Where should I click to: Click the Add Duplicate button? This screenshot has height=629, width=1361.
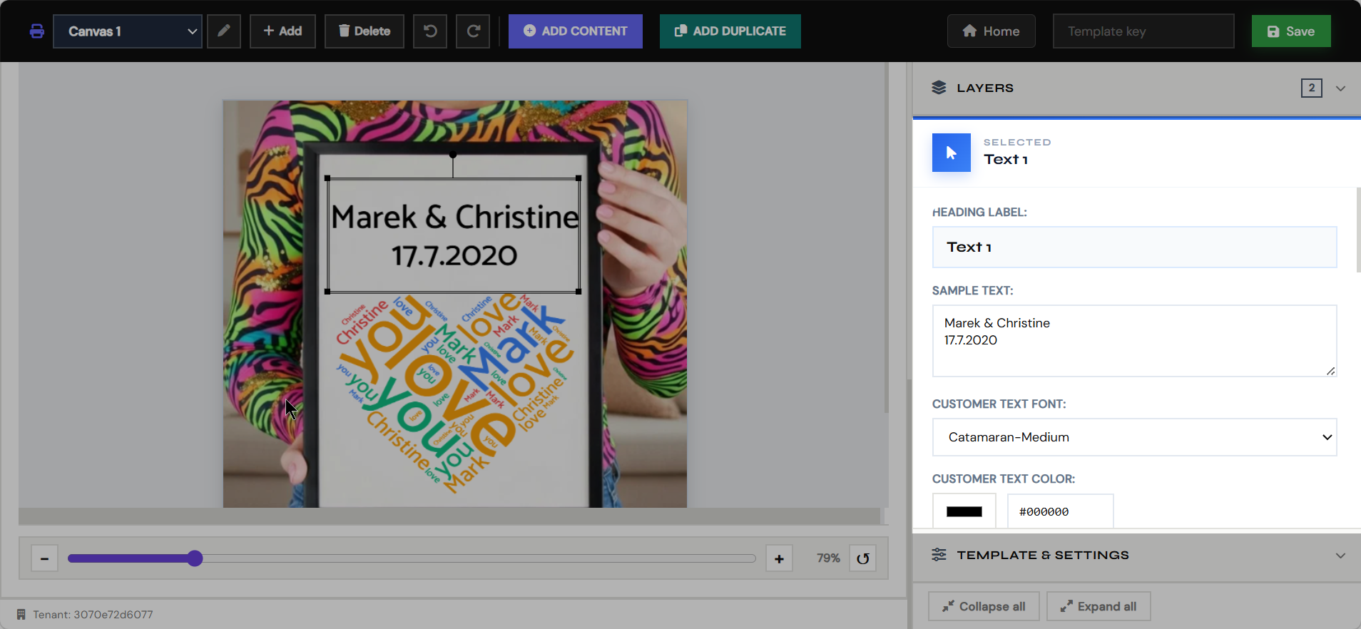[x=730, y=31]
